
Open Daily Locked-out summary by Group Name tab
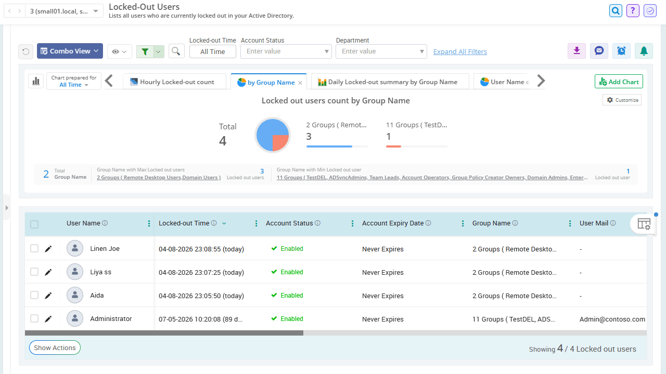[x=390, y=82]
